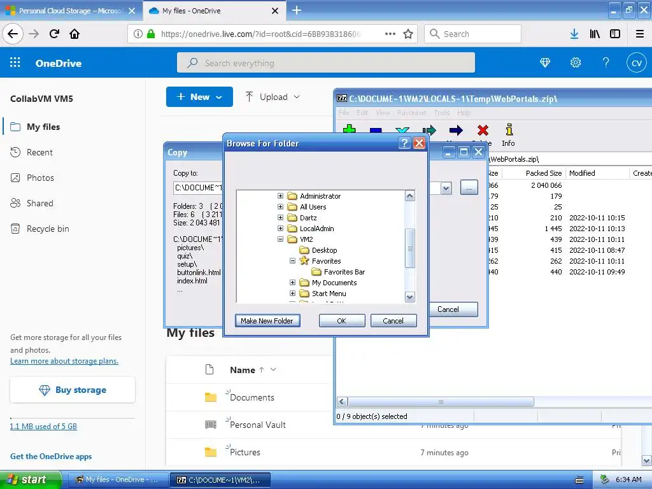Image resolution: width=652 pixels, height=489 pixels.
Task: Expand the My Documents folder node
Action: click(x=292, y=282)
